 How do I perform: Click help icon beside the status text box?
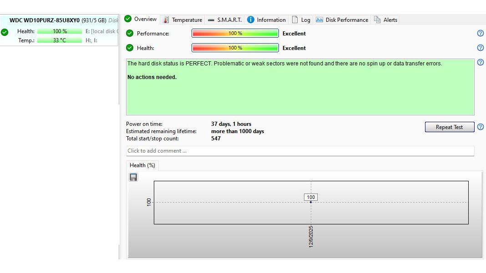pyautogui.click(x=480, y=63)
